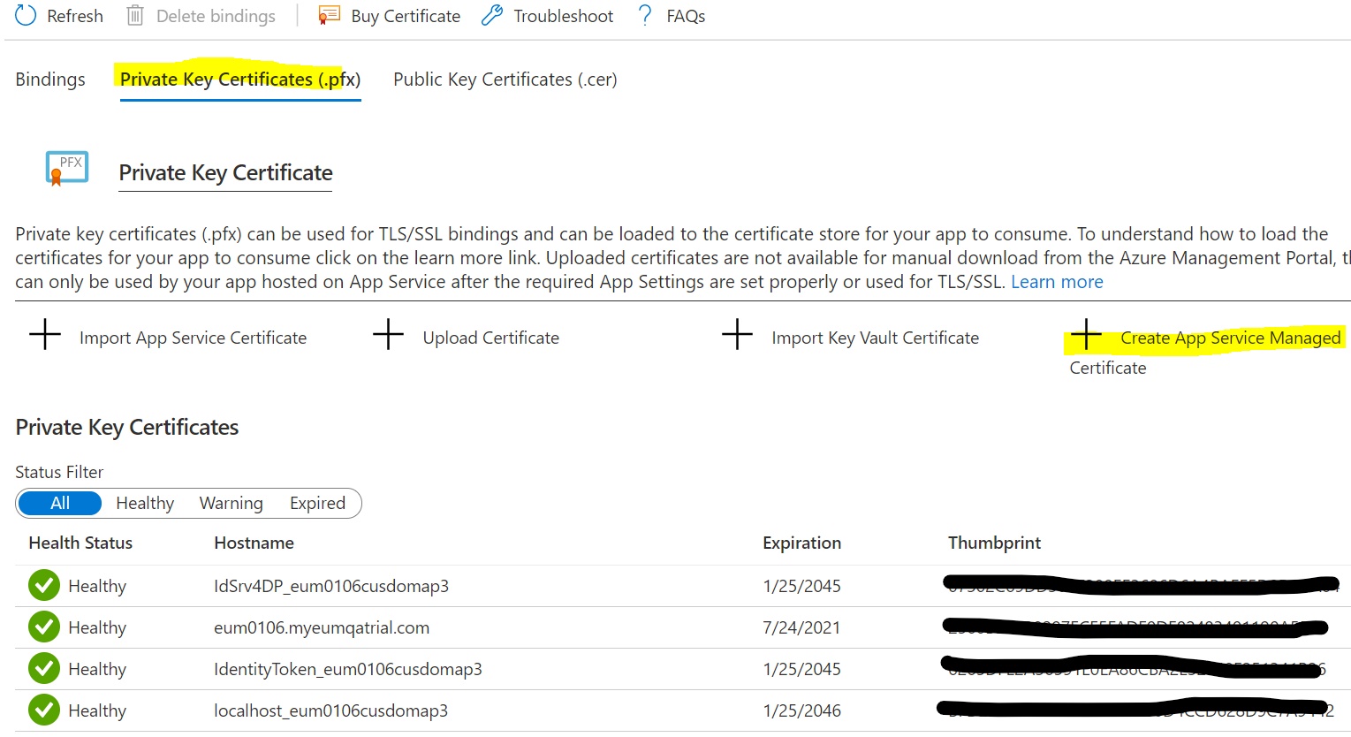Screen dimensions: 1351x737
Task: Filter certificates by Healthy status
Action: coord(145,503)
